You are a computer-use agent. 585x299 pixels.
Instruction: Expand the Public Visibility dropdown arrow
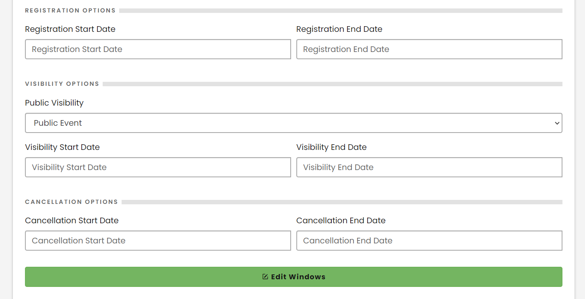pos(557,123)
